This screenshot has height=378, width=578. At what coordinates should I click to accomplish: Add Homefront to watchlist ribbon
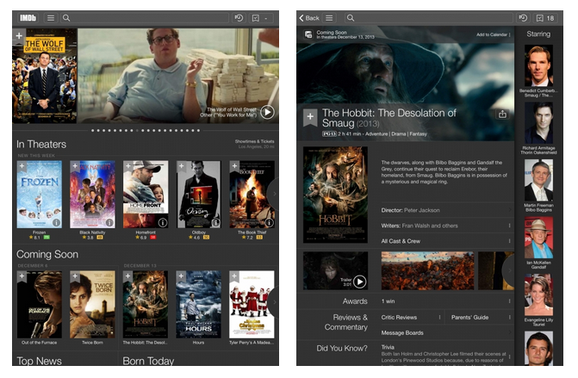click(x=128, y=166)
